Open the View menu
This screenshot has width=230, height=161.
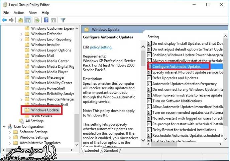click(33, 13)
